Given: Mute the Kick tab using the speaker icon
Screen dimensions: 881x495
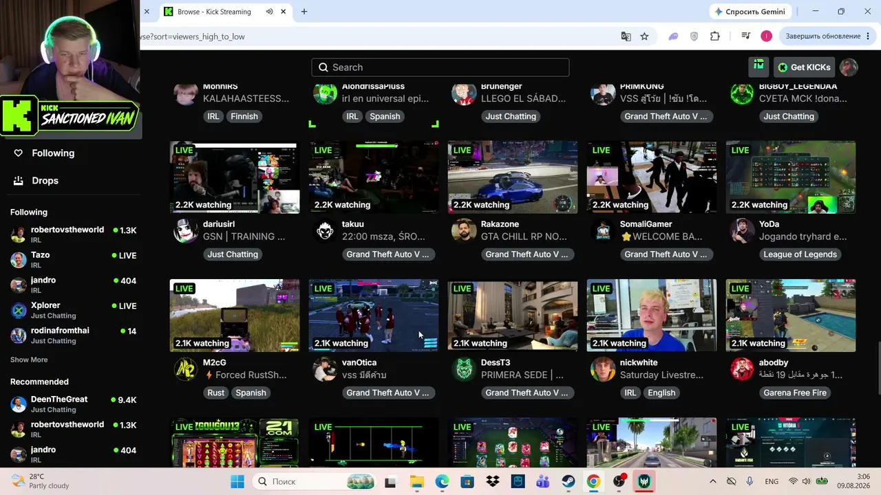Looking at the screenshot, I should (x=270, y=12).
